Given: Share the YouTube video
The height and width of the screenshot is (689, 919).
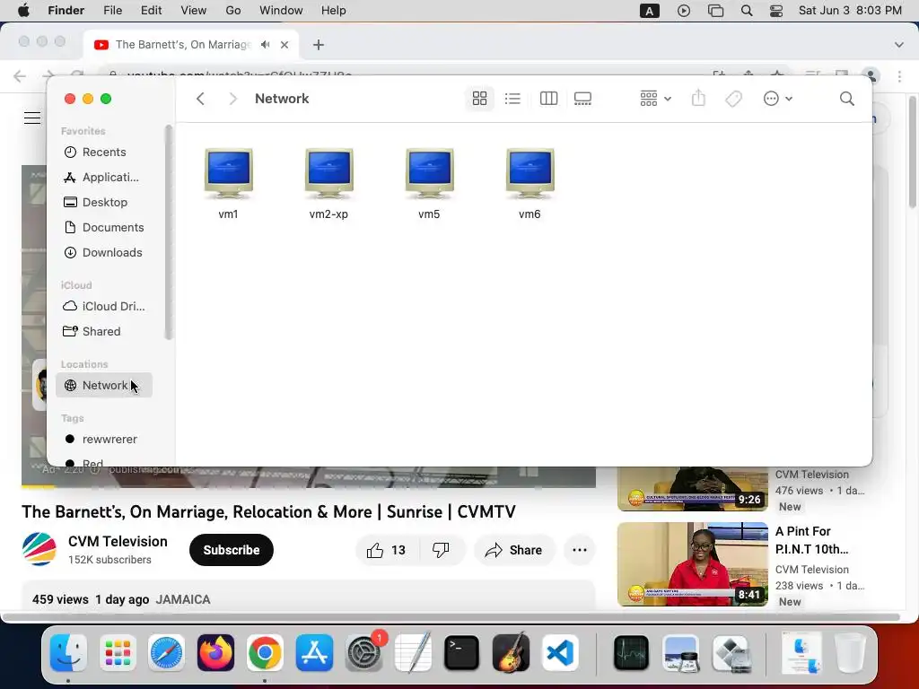Looking at the screenshot, I should (513, 550).
